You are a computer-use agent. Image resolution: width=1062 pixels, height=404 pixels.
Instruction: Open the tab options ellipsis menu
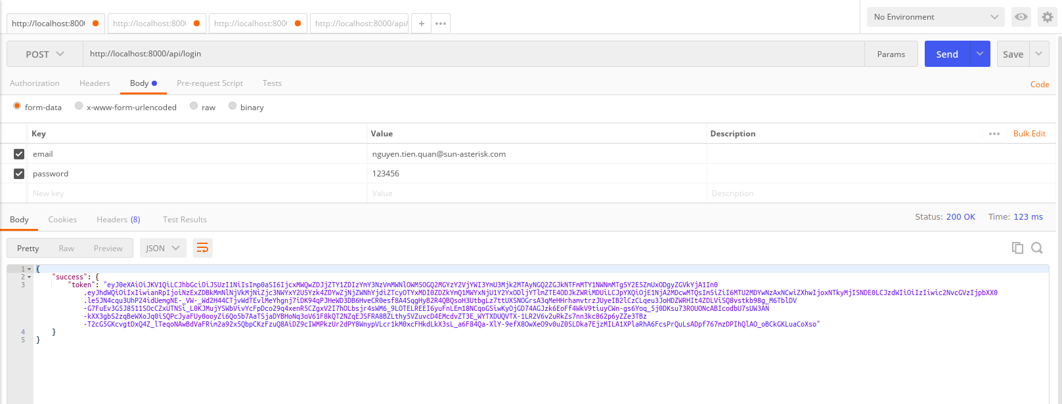coord(441,24)
